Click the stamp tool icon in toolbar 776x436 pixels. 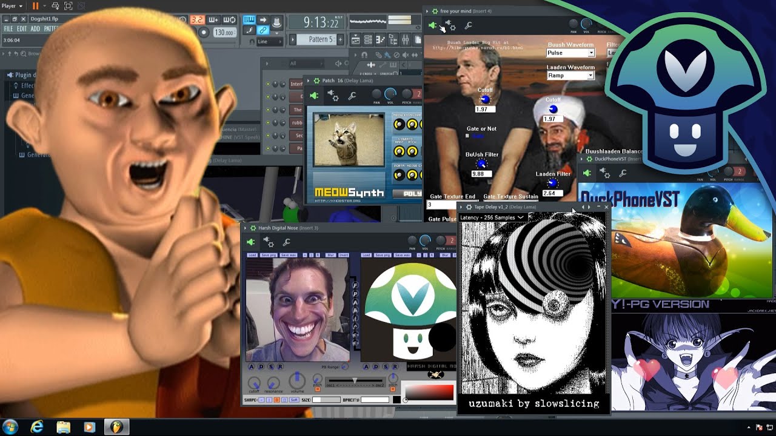[x=277, y=22]
